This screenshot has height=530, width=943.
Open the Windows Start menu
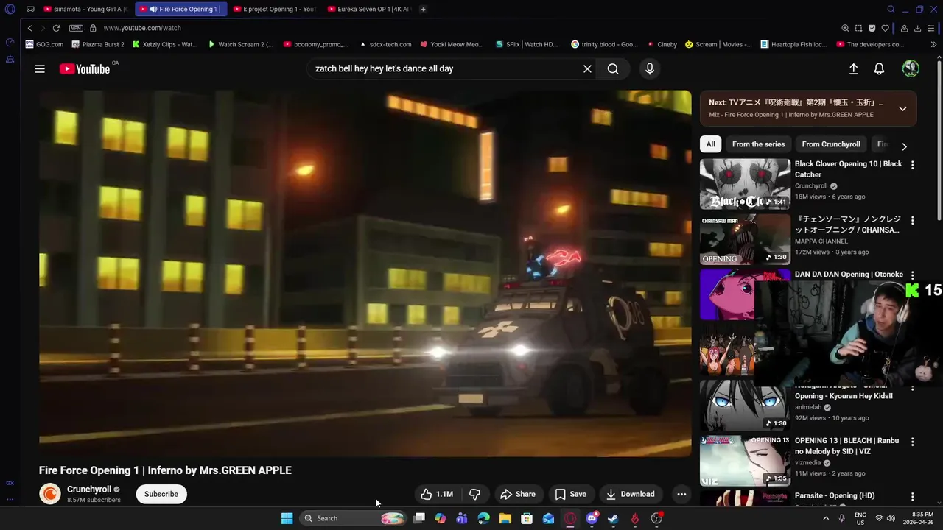(x=287, y=518)
